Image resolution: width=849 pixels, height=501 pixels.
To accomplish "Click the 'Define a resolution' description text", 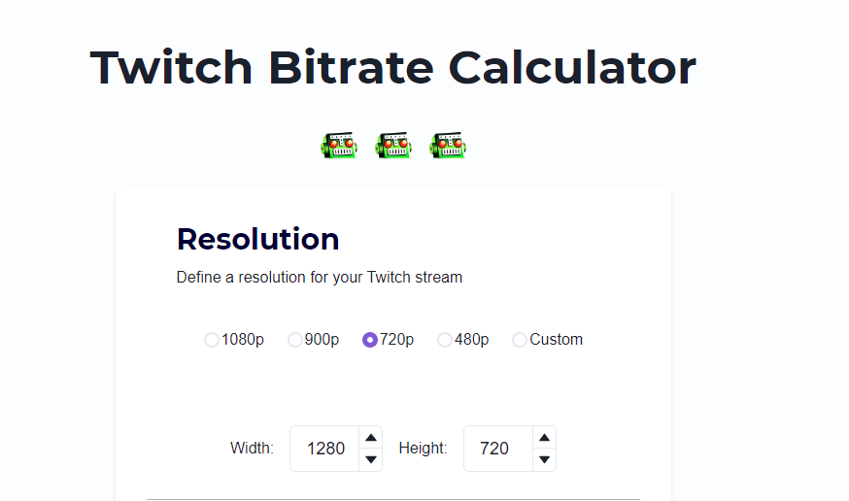I will pos(320,277).
